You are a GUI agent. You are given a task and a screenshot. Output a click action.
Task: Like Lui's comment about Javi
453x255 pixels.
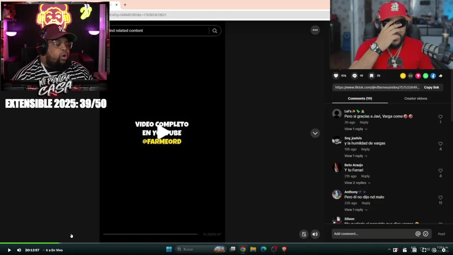tap(440, 117)
